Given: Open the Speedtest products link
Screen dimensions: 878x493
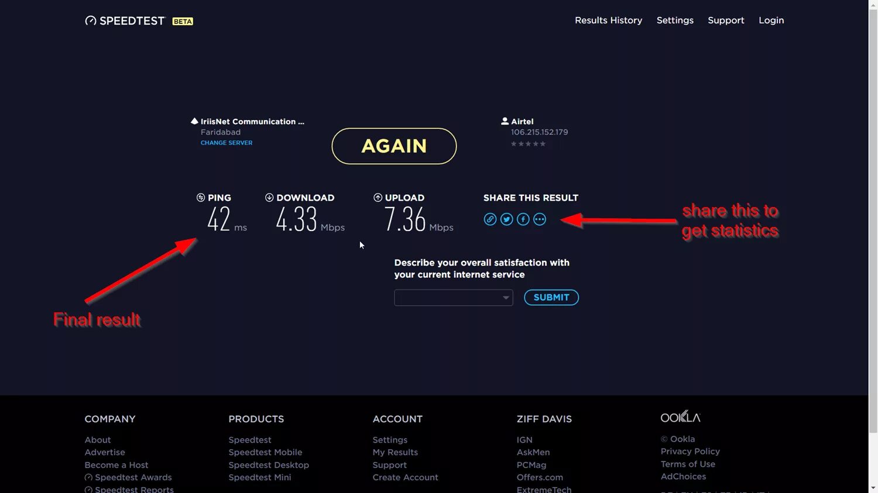Looking at the screenshot, I should pos(250,440).
